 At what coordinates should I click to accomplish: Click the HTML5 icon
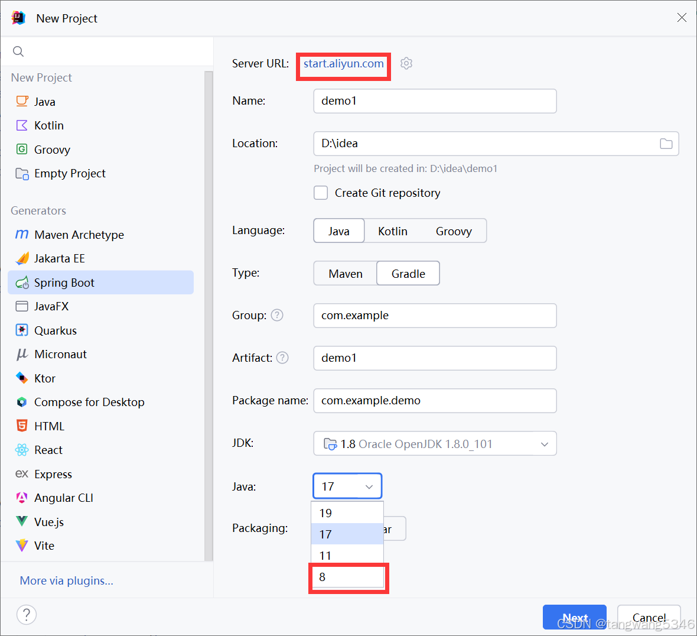[x=22, y=426]
